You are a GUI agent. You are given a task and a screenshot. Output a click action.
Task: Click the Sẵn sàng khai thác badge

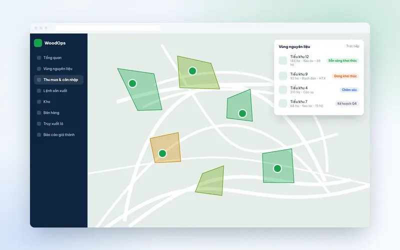342,60
